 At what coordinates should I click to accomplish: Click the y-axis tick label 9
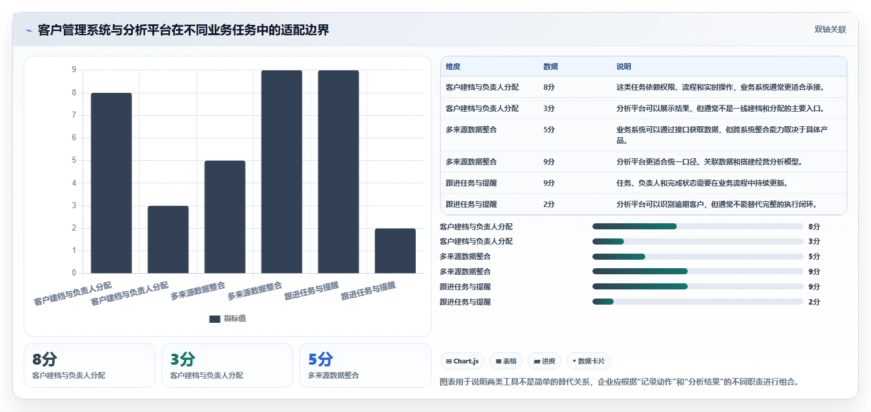pos(74,70)
